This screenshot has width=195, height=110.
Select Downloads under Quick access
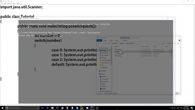(105, 53)
